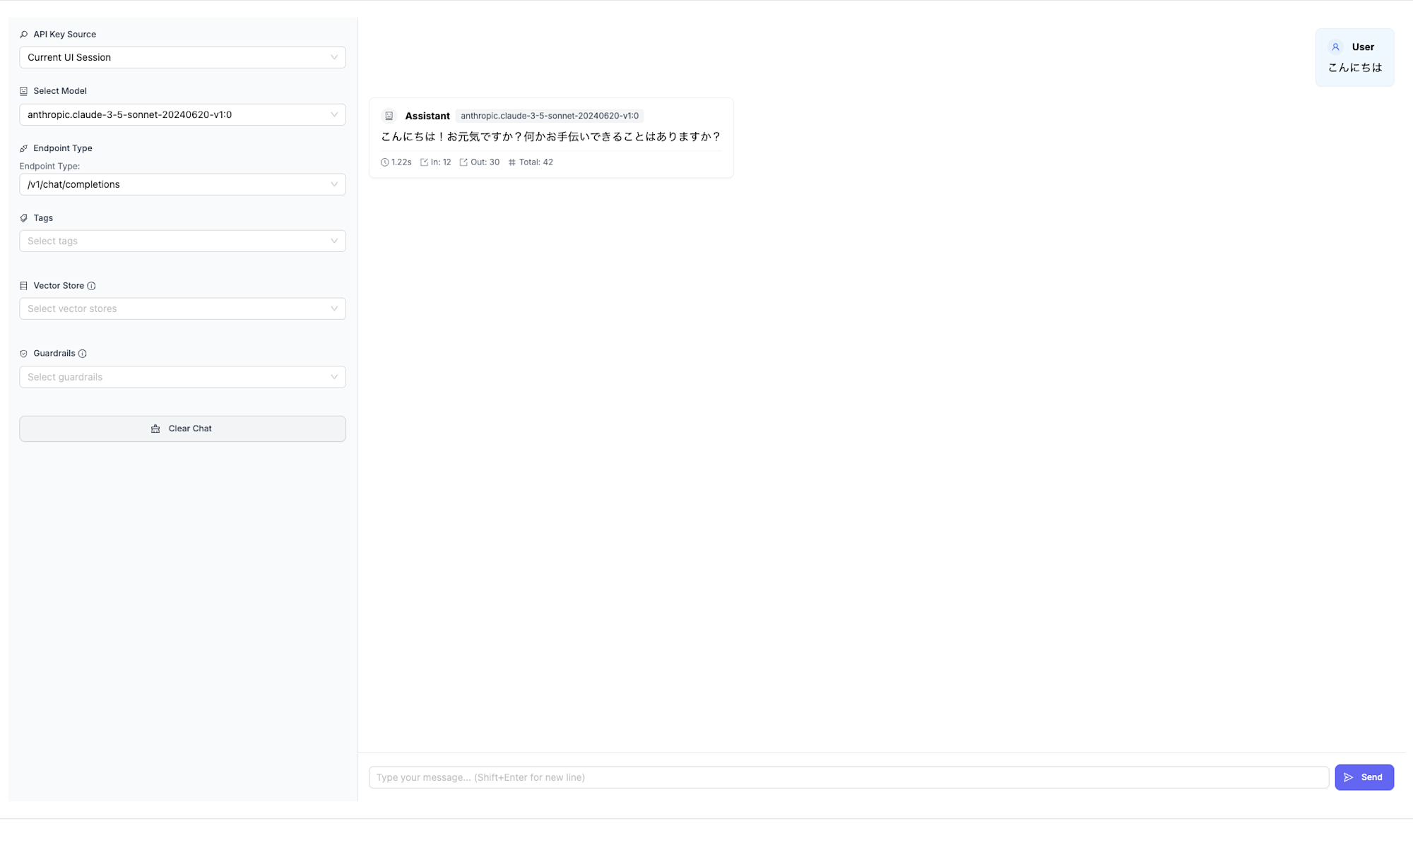Image resolution: width=1413 pixels, height=845 pixels.
Task: Open the API Key Source dropdown
Action: [x=182, y=57]
